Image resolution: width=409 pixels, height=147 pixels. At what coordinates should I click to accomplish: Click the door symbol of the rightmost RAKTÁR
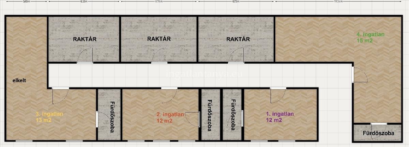(x=236, y=56)
